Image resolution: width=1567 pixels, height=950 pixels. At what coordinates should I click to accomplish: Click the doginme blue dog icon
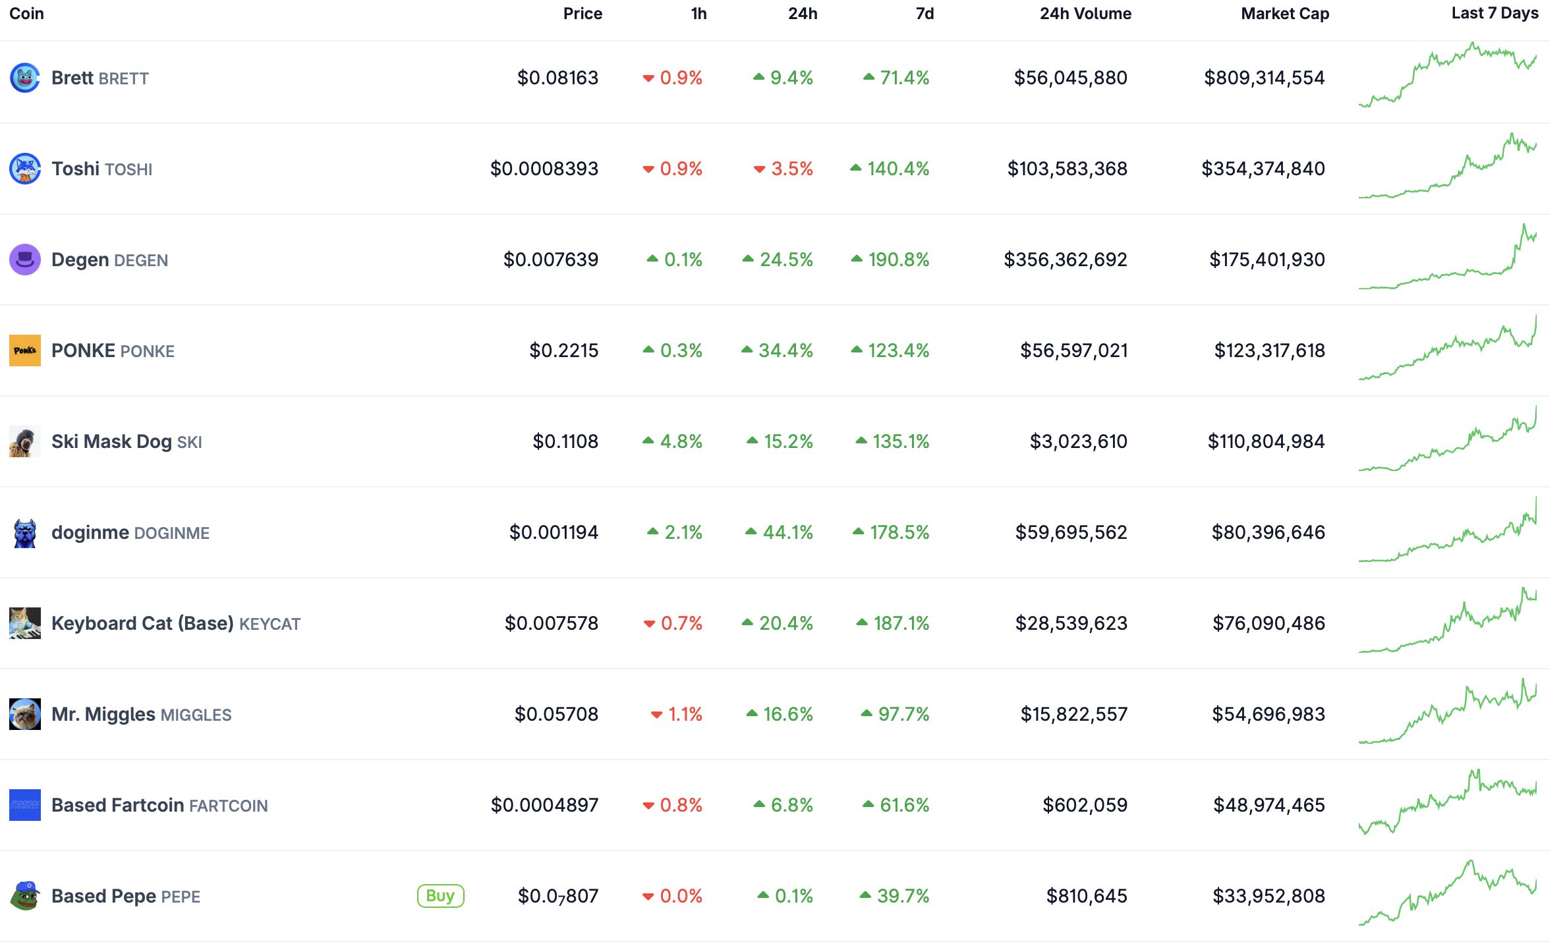25,533
